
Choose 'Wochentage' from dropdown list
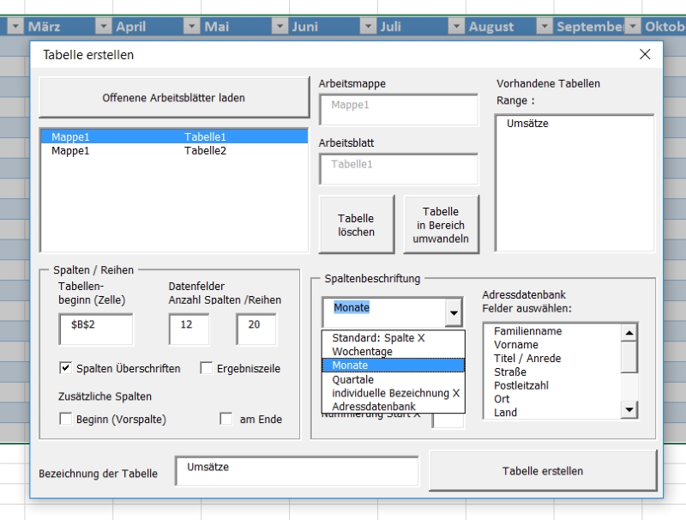pos(362,352)
